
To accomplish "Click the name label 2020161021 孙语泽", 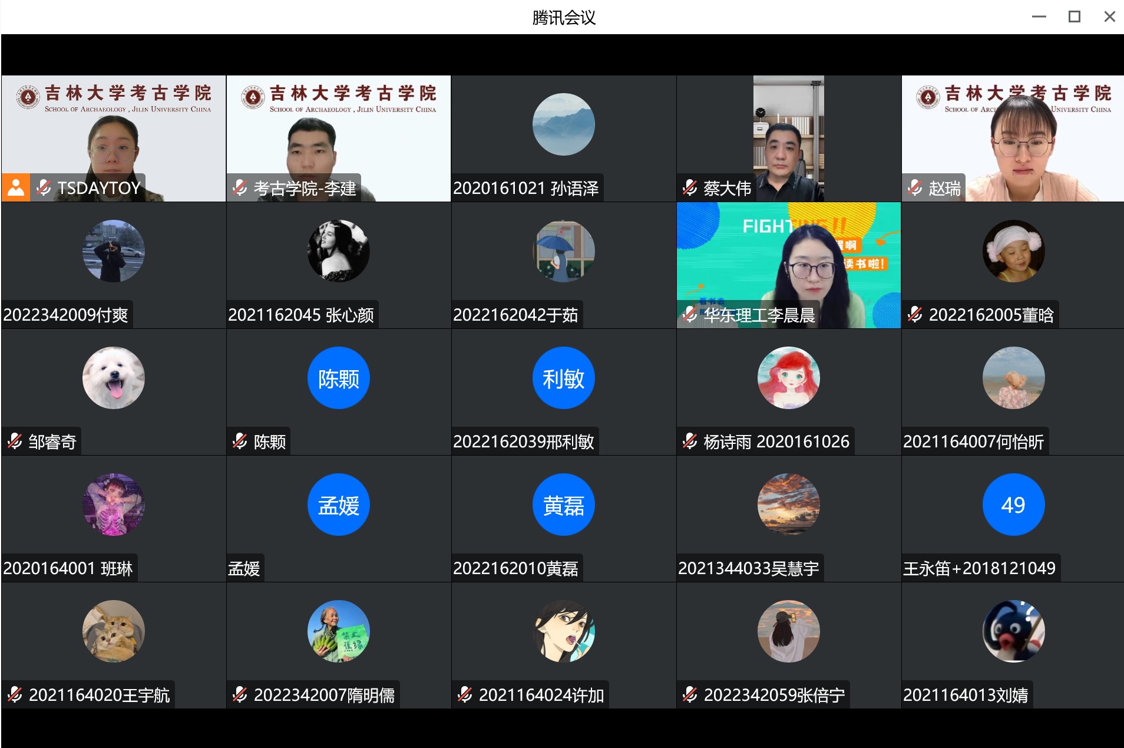I will tap(525, 188).
